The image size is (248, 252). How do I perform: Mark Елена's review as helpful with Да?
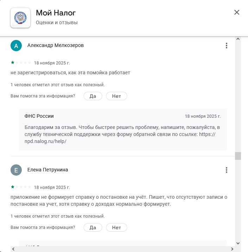pos(93,227)
